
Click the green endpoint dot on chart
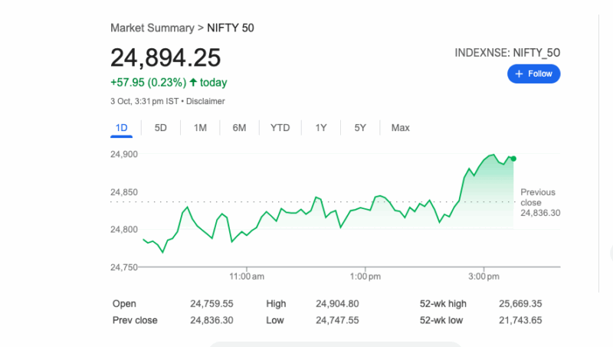coord(513,159)
